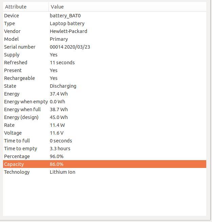The width and height of the screenshot is (212, 222).
Task: Click the Attribute column header
Action: pos(26,7)
